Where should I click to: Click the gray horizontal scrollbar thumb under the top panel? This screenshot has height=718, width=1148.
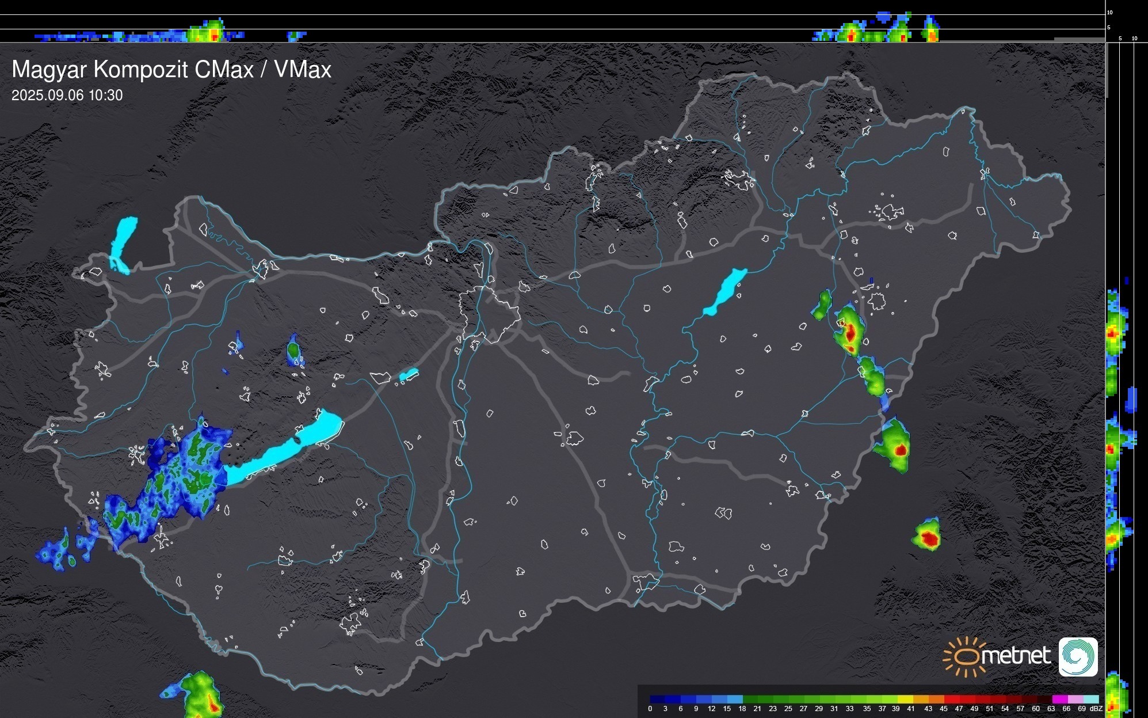(x=1078, y=39)
